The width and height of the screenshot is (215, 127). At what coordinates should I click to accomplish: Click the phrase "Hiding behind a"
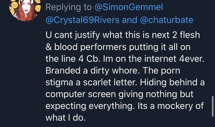pos(172,82)
